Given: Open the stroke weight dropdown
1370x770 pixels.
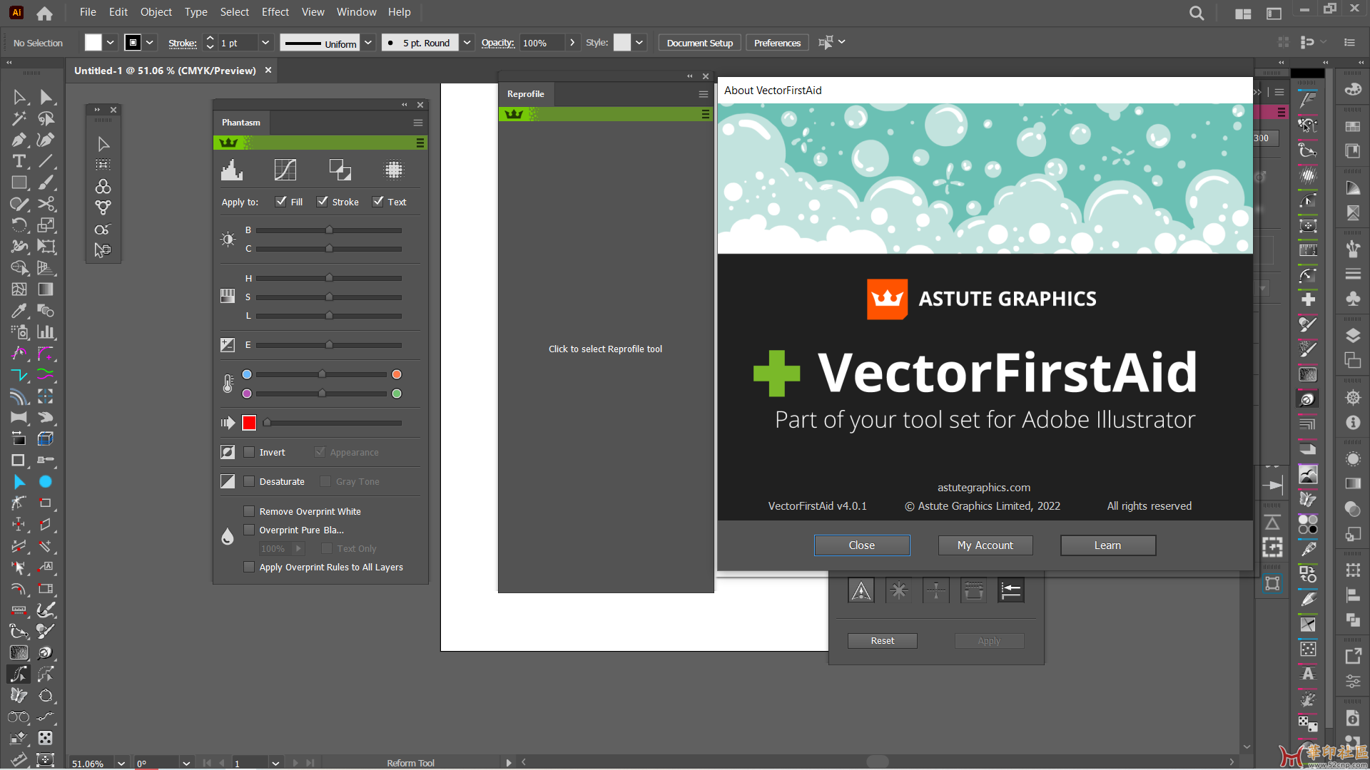Looking at the screenshot, I should (x=265, y=43).
